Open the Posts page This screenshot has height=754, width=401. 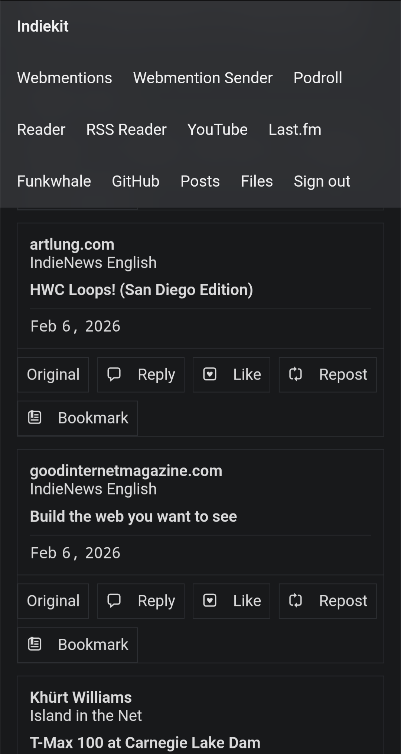(200, 181)
